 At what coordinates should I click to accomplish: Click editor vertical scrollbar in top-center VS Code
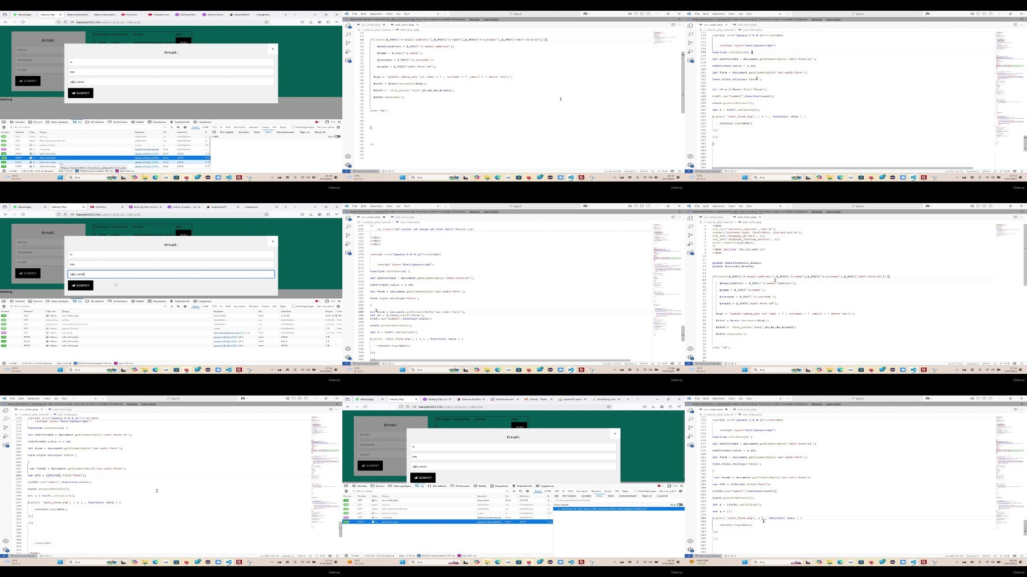[683, 82]
